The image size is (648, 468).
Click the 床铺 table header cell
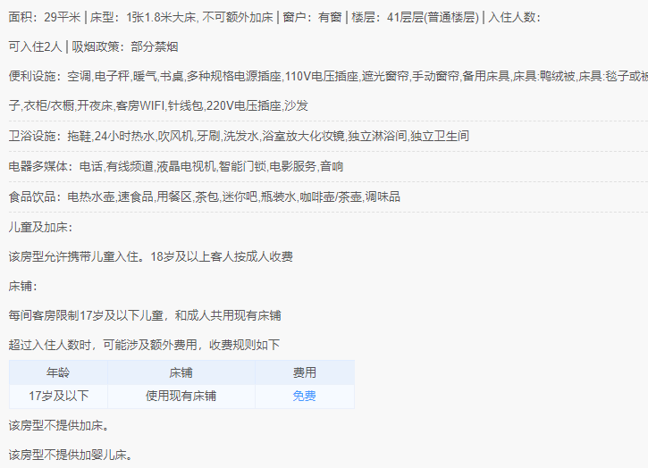pos(181,372)
